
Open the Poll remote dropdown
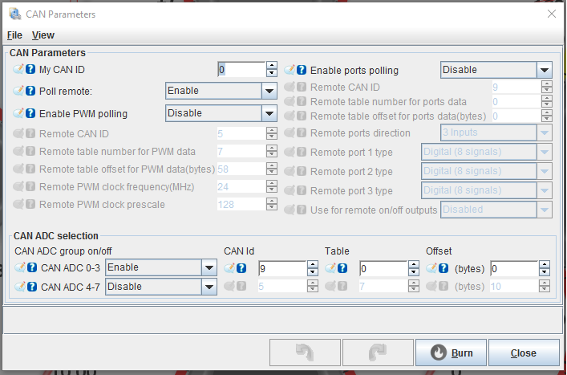[x=269, y=91]
